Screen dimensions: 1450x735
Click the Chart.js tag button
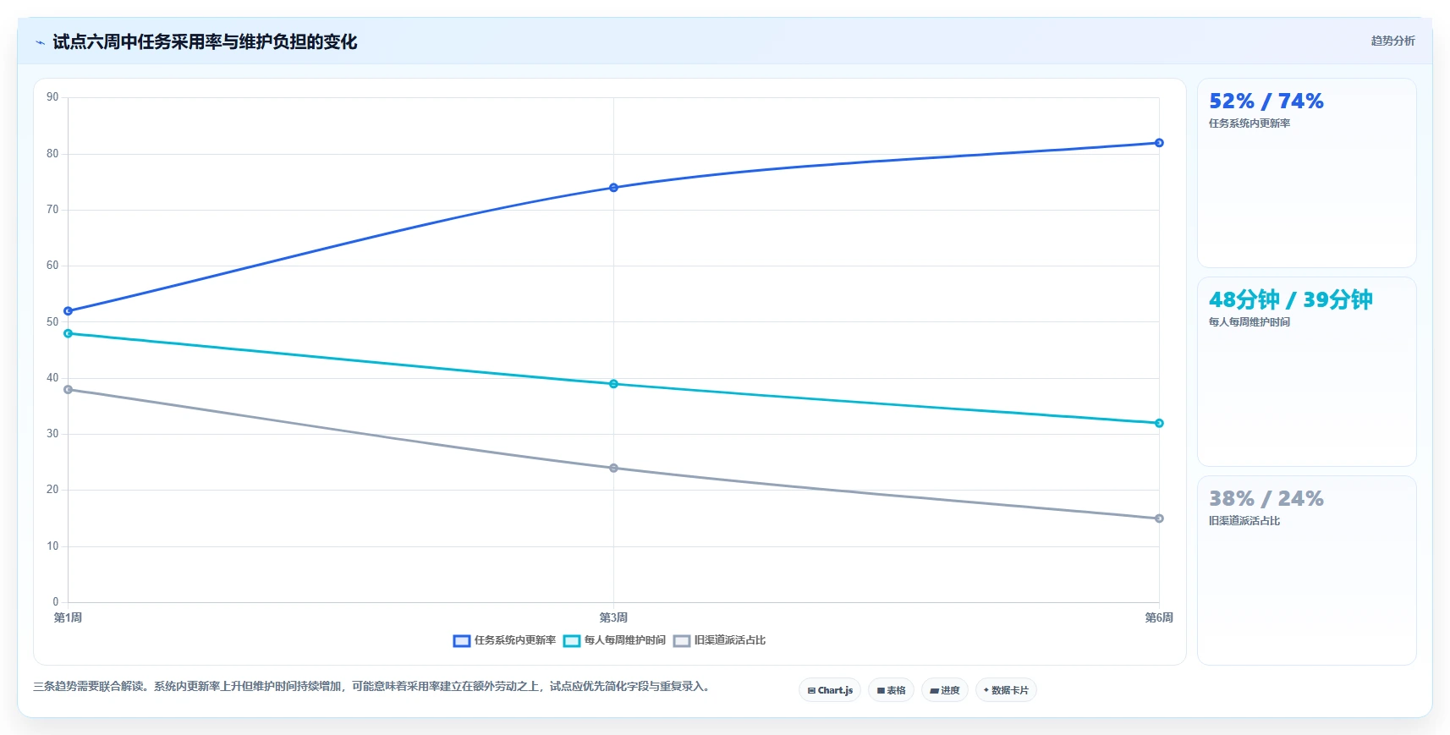pos(830,690)
